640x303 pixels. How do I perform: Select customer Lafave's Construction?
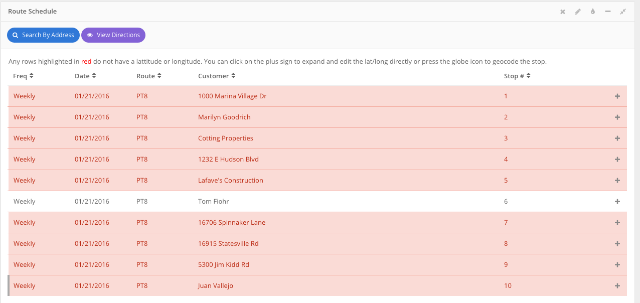[231, 181]
